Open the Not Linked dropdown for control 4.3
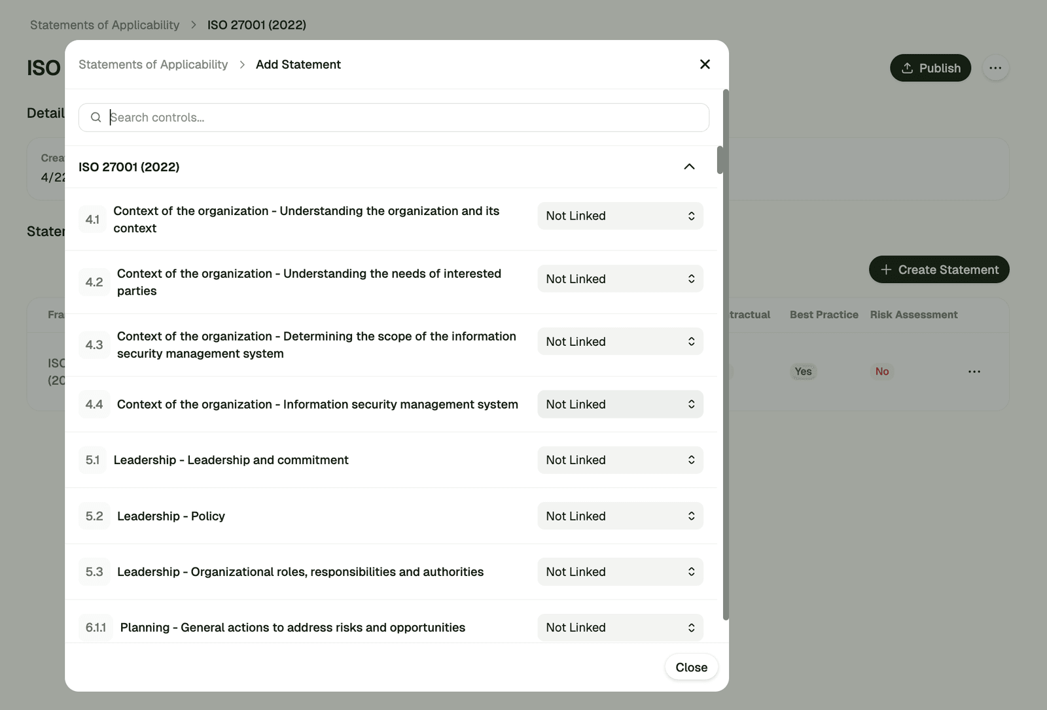The width and height of the screenshot is (1047, 710). pyautogui.click(x=620, y=341)
